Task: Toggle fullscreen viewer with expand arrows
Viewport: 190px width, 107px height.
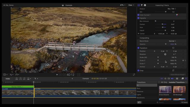Action: coord(134,75)
